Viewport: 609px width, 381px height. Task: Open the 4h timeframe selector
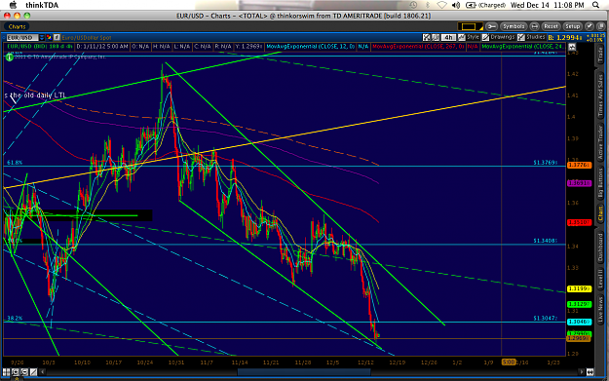tap(448, 37)
